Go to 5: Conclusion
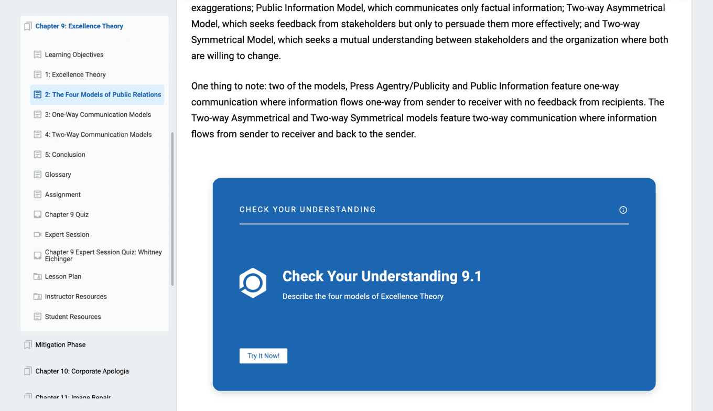The image size is (713, 411). tap(65, 155)
